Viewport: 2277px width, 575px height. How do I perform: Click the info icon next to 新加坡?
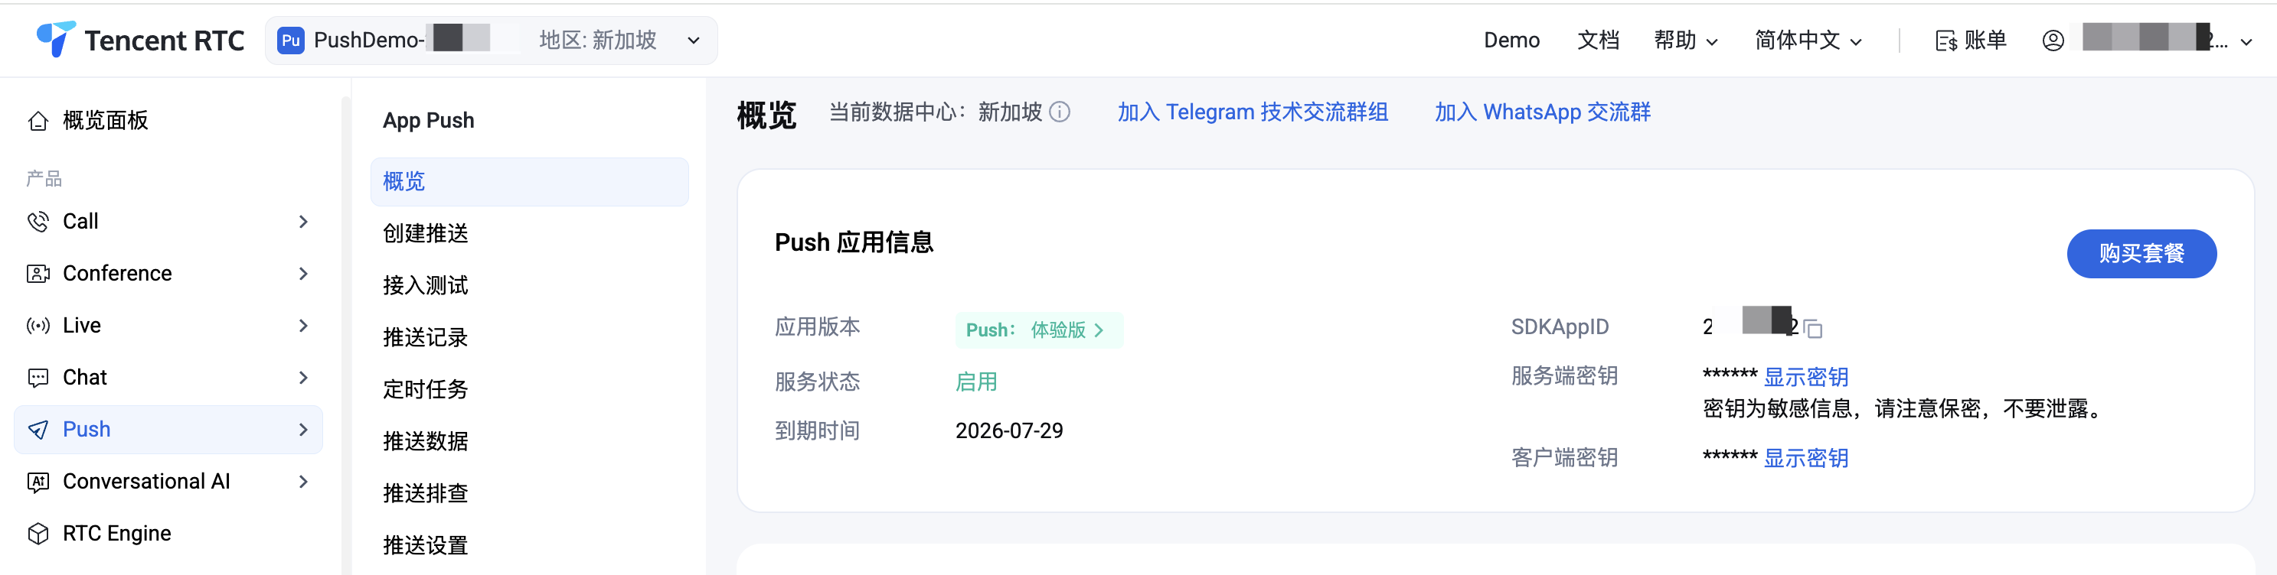(x=1060, y=112)
